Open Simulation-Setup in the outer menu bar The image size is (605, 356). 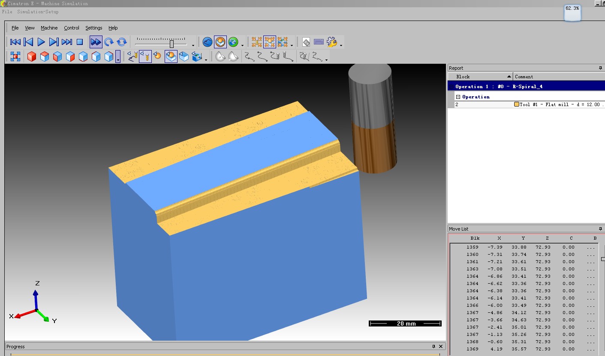click(x=38, y=12)
